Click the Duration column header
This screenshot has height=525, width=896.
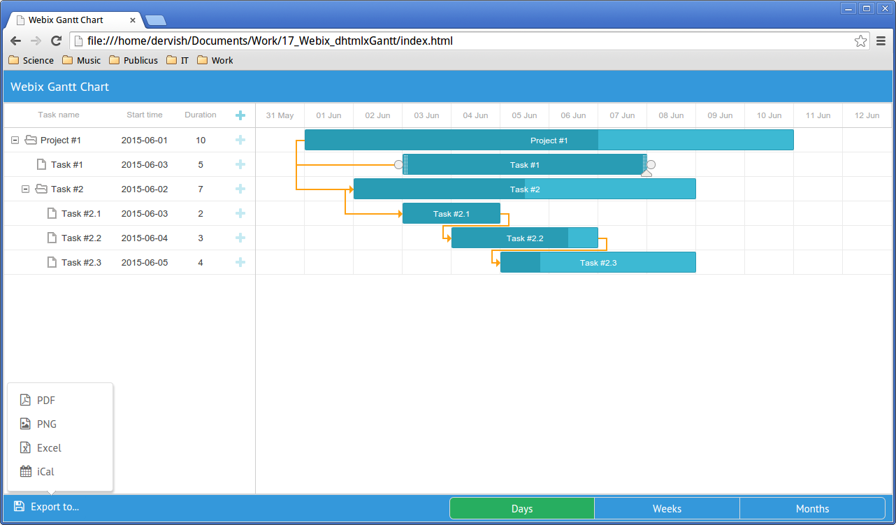point(201,115)
